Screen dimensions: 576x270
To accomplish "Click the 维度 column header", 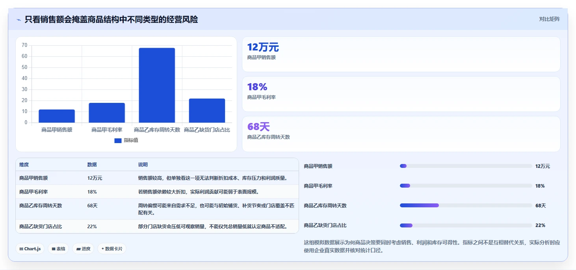I will [24, 165].
